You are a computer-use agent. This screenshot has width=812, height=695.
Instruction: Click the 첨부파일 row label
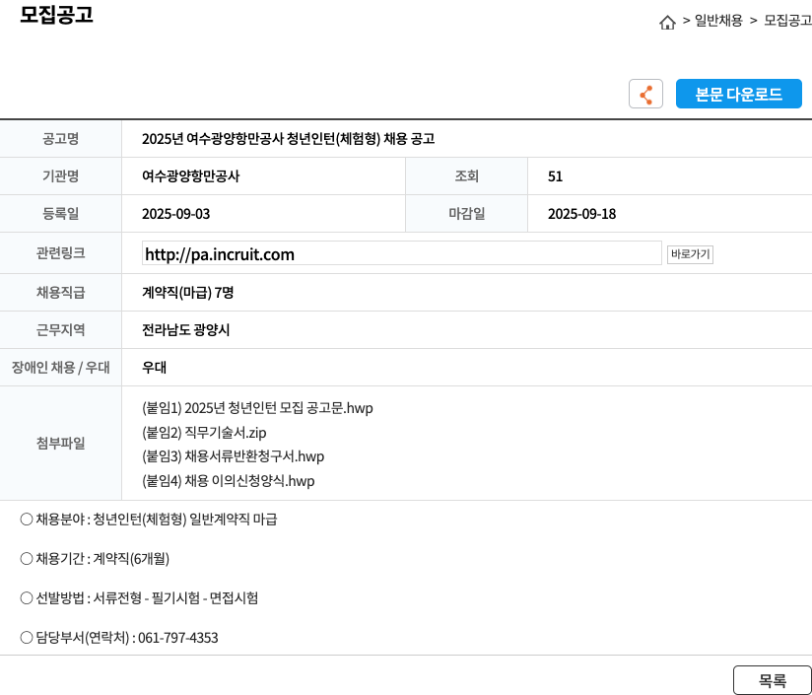click(60, 444)
